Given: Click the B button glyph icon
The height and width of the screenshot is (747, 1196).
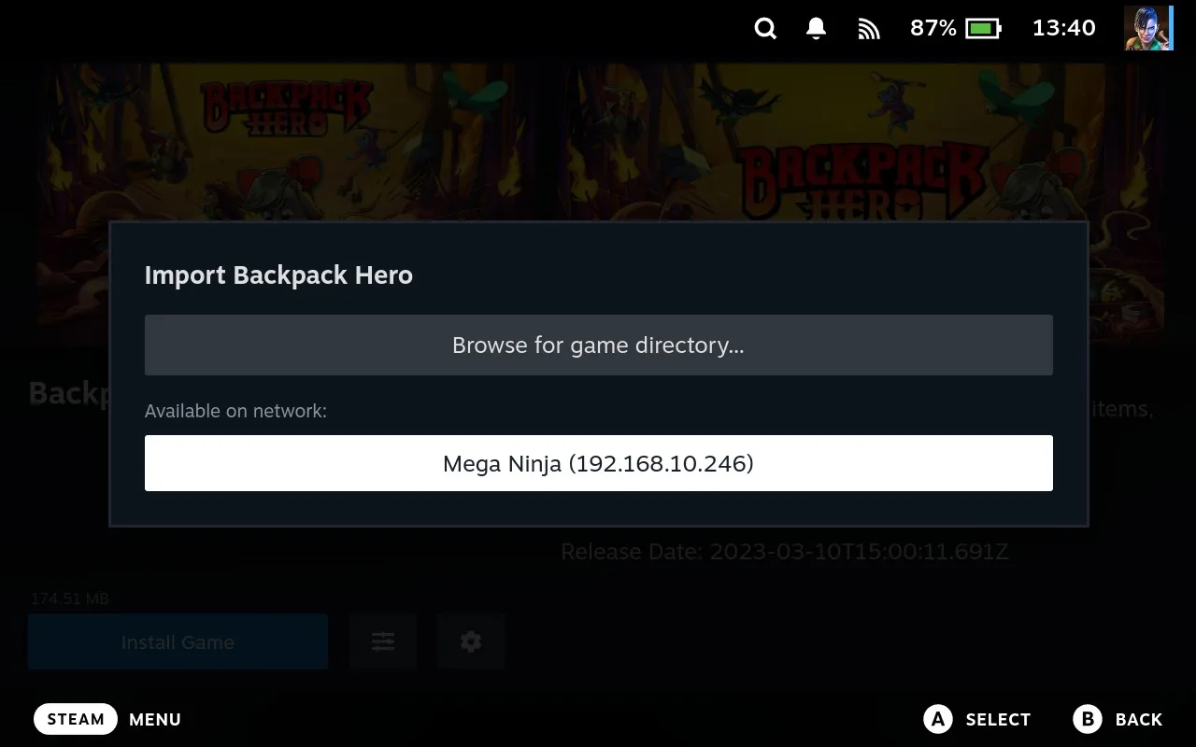Looking at the screenshot, I should (1088, 719).
